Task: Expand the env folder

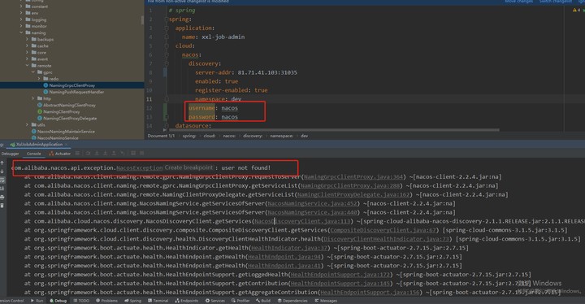Action: pos(21,13)
